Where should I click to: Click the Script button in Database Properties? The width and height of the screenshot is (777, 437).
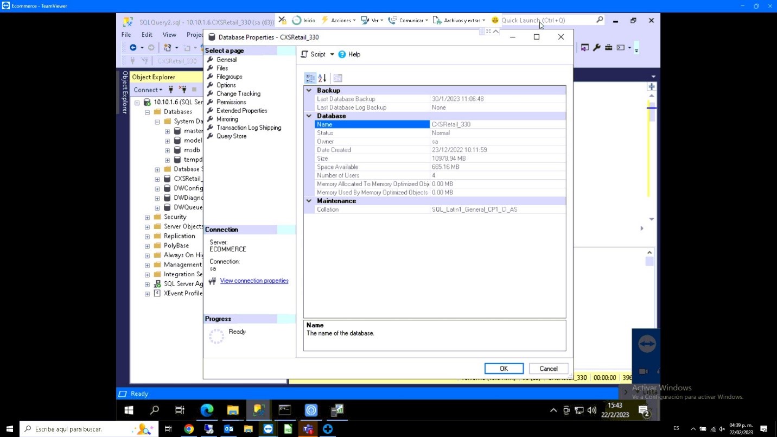[313, 54]
